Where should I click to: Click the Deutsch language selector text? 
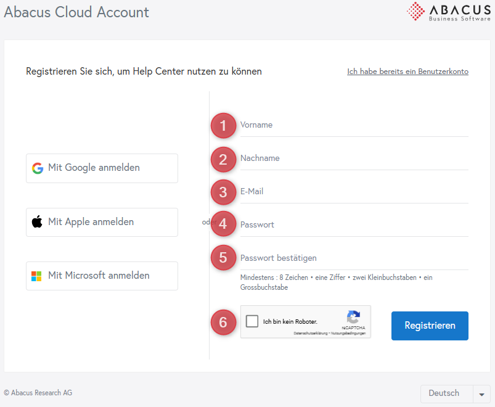tap(444, 393)
